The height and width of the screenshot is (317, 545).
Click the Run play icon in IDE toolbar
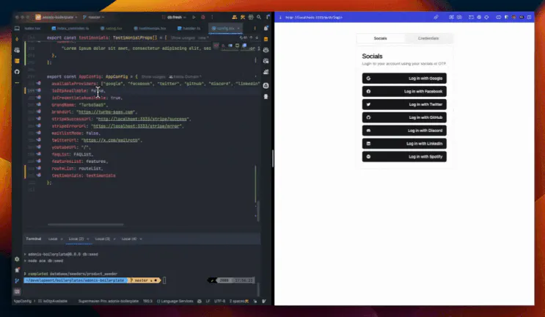point(194,17)
